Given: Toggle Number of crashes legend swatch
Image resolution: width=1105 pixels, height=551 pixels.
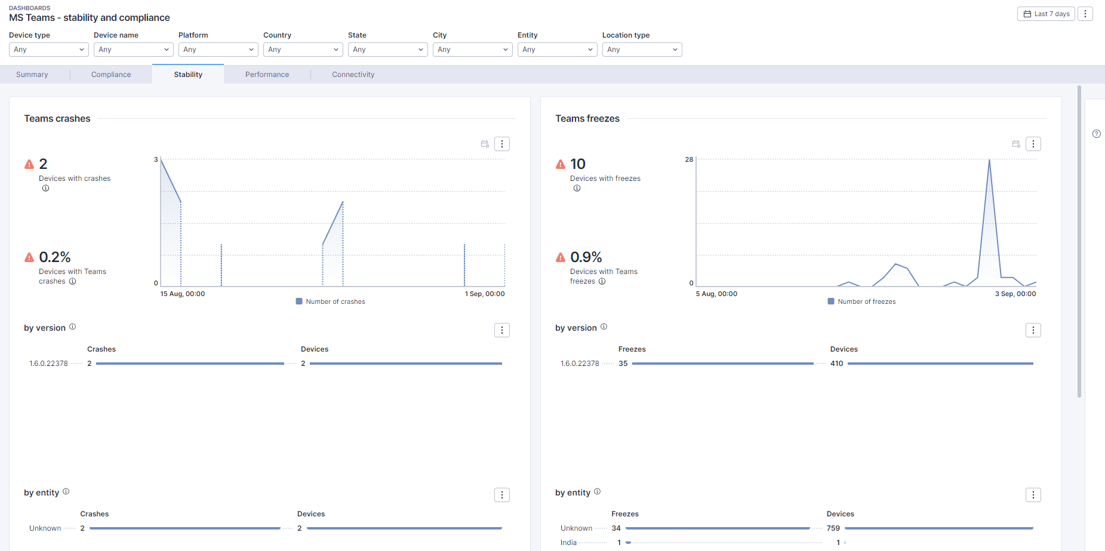Looking at the screenshot, I should tap(299, 301).
